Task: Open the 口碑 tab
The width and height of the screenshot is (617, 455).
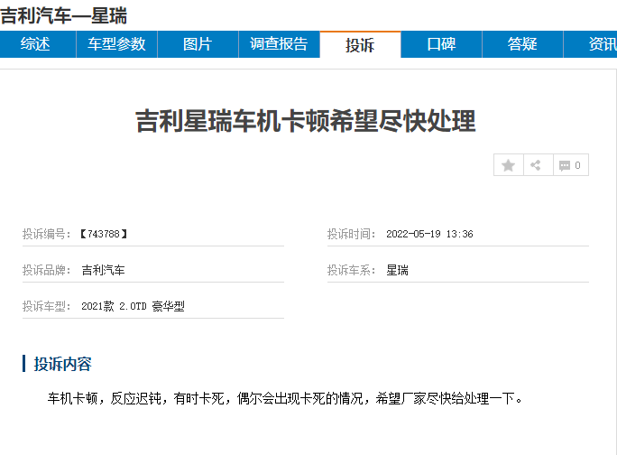Action: tap(441, 44)
